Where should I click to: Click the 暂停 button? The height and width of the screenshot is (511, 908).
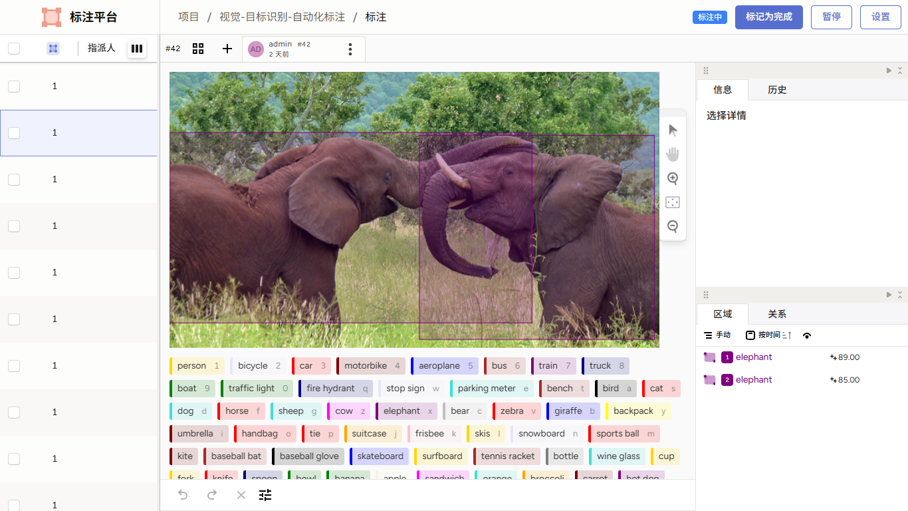(x=832, y=17)
